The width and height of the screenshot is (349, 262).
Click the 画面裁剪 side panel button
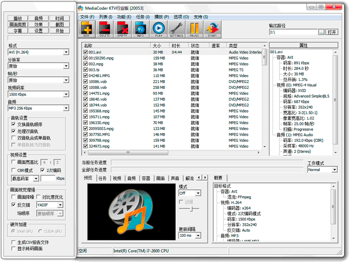[17, 25]
